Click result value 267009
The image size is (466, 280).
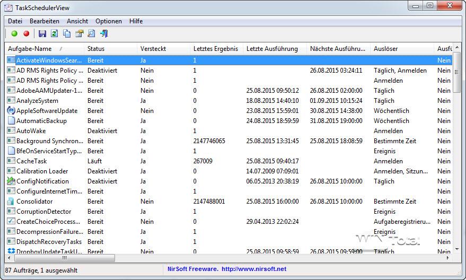(x=203, y=161)
